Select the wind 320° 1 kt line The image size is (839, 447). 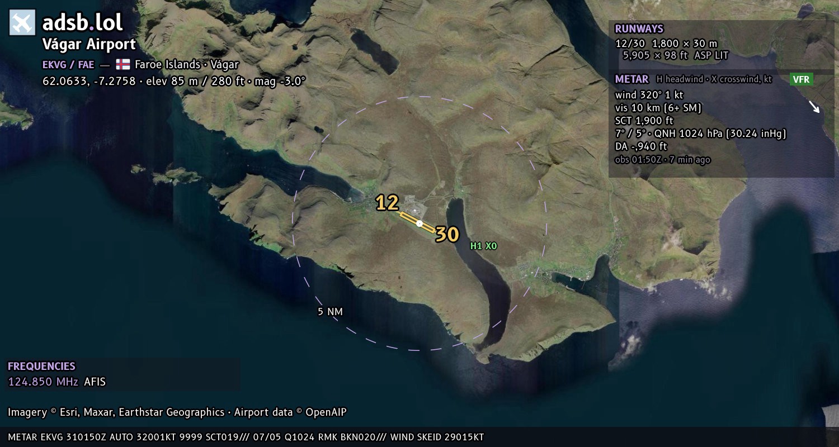(649, 94)
